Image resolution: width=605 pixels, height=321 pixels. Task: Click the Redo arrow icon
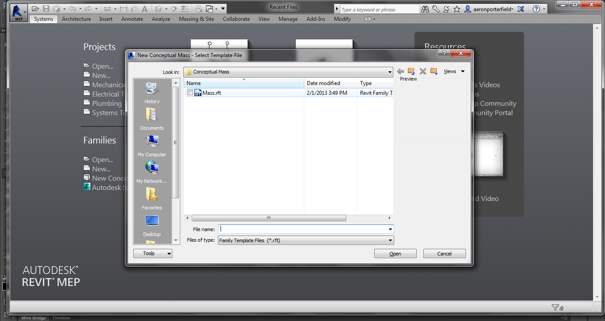point(88,9)
